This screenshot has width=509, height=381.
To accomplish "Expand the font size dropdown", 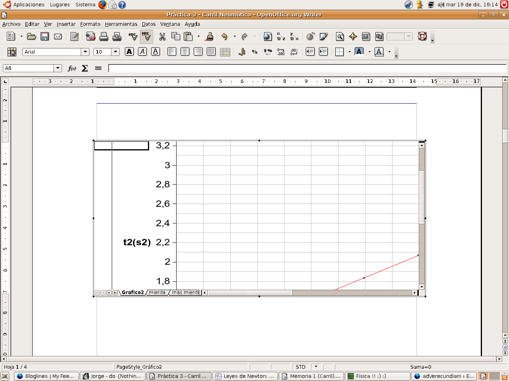I will click(115, 52).
